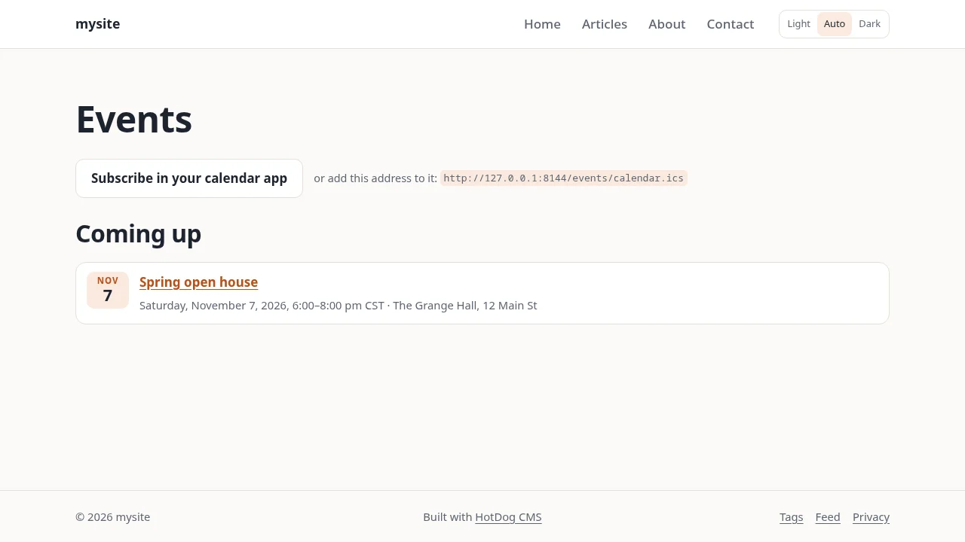The image size is (965, 542).
Task: Click Subscribe in your calendar app
Action: (x=189, y=178)
